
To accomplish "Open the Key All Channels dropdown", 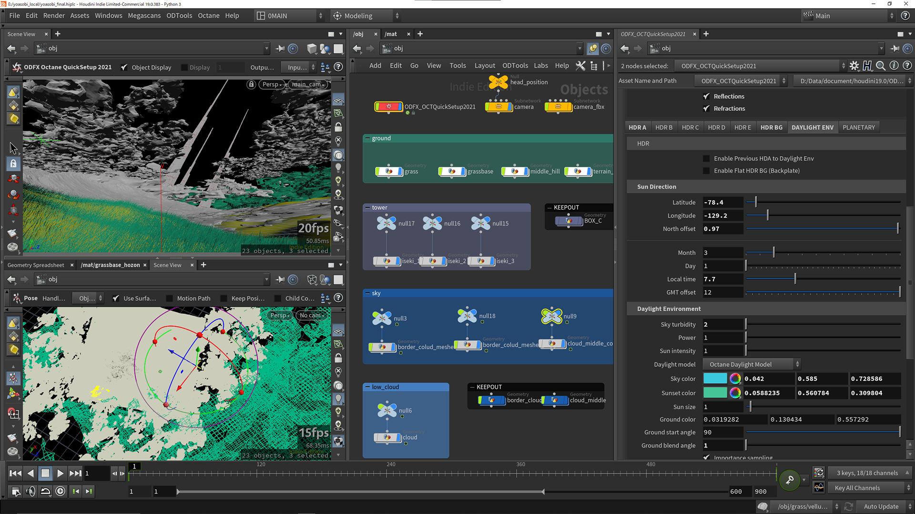I will tap(870, 488).
